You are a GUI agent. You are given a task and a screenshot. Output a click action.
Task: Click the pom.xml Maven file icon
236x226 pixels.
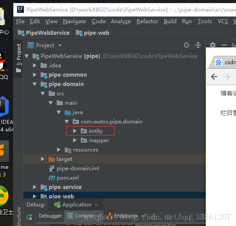[x=52, y=178]
